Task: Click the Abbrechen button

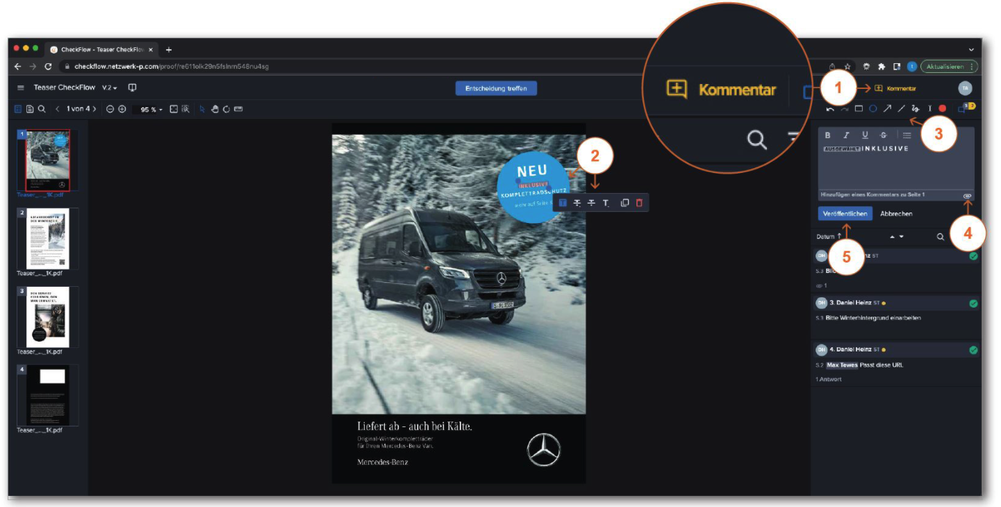Action: click(x=896, y=214)
